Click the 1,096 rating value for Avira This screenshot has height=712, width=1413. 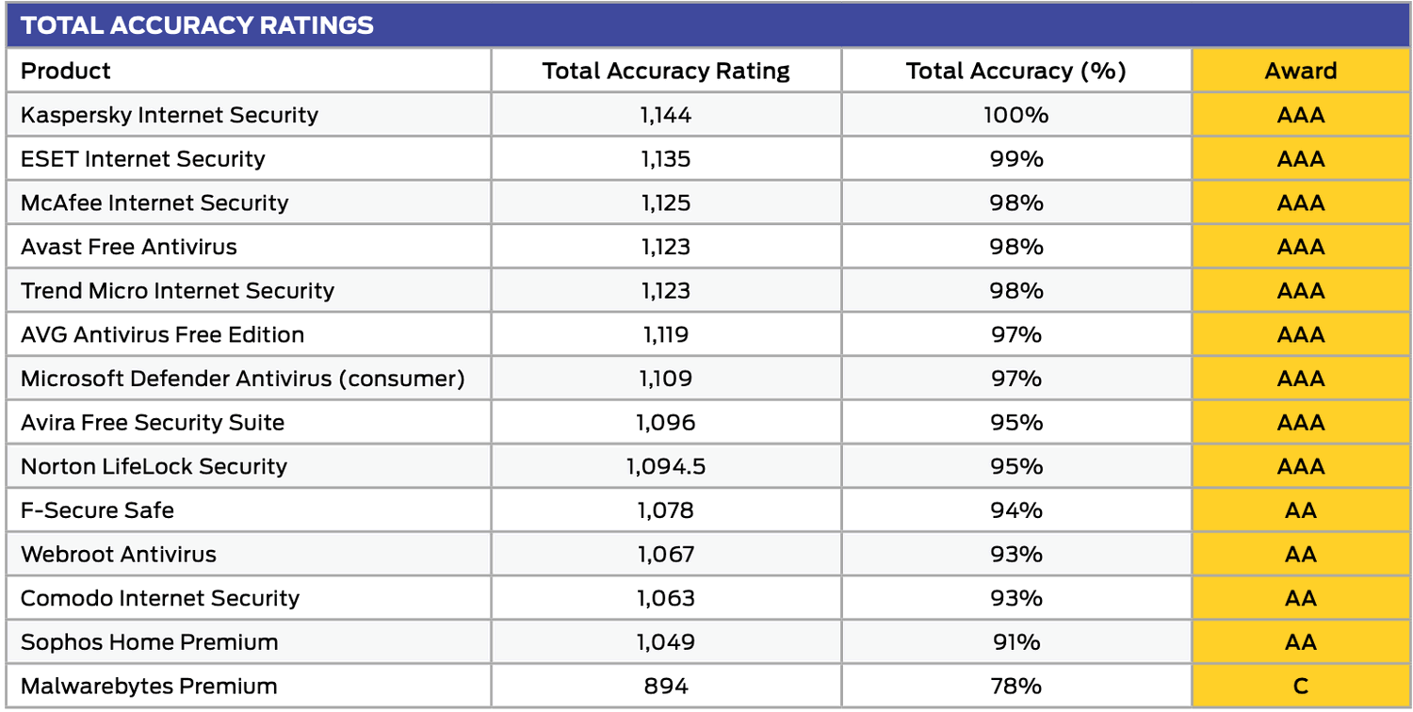pos(666,423)
